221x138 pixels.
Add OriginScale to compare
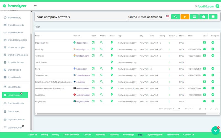213,101
